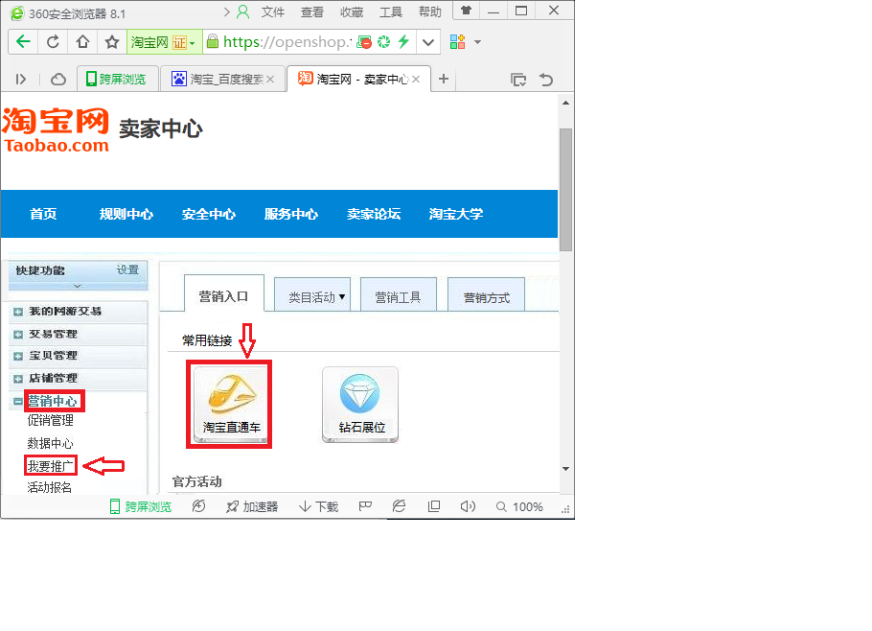Go back with the green back arrow
Screen dimensions: 872x631
tap(23, 42)
